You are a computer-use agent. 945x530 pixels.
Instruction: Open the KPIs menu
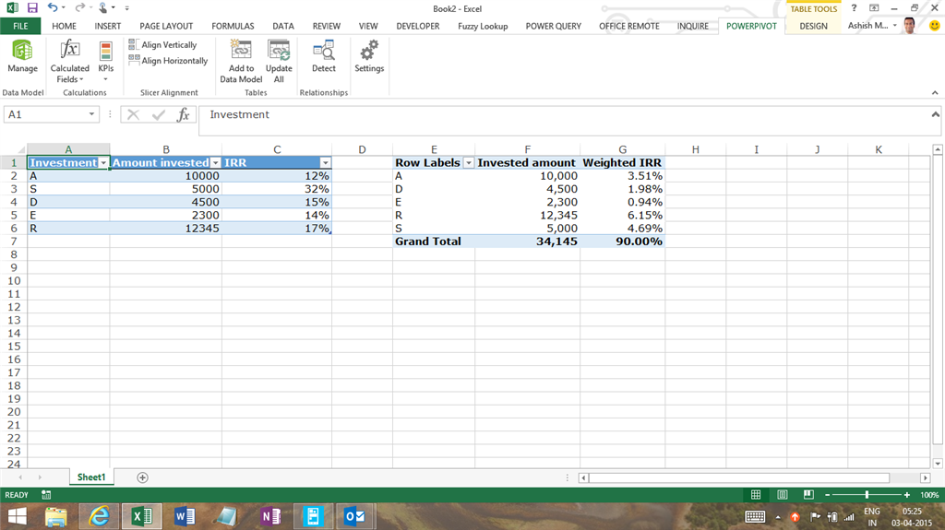click(105, 62)
